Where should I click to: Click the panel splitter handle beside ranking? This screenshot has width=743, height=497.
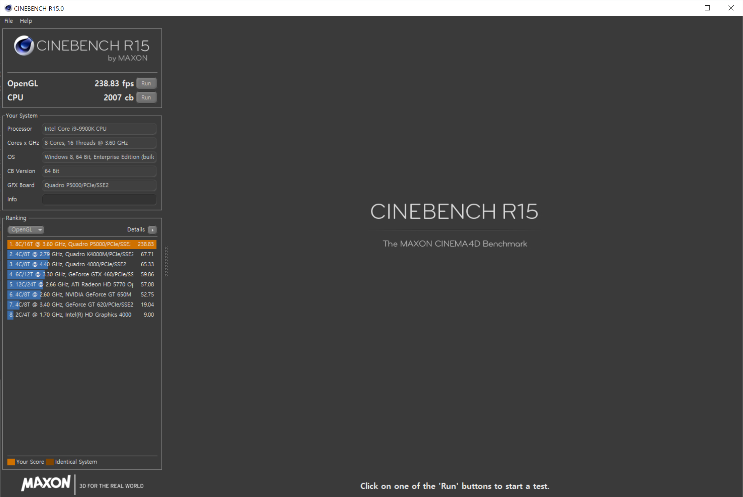(166, 262)
